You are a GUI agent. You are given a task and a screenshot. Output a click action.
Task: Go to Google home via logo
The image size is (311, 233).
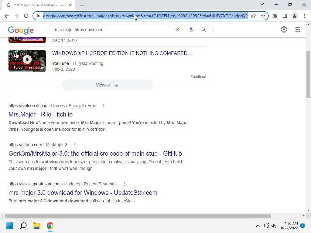pos(21,30)
